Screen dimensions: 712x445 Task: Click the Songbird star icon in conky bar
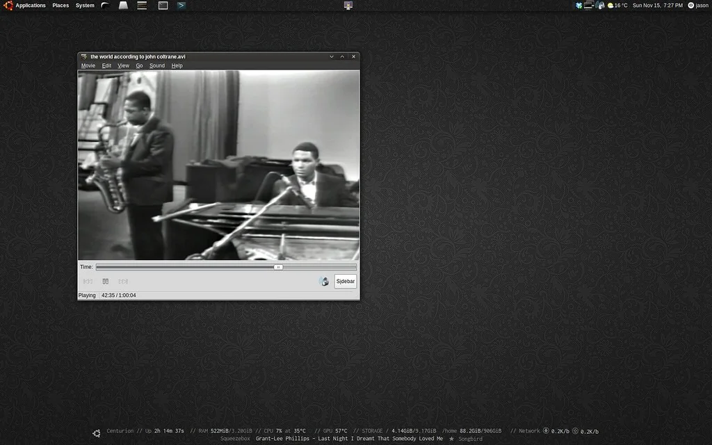(452, 439)
